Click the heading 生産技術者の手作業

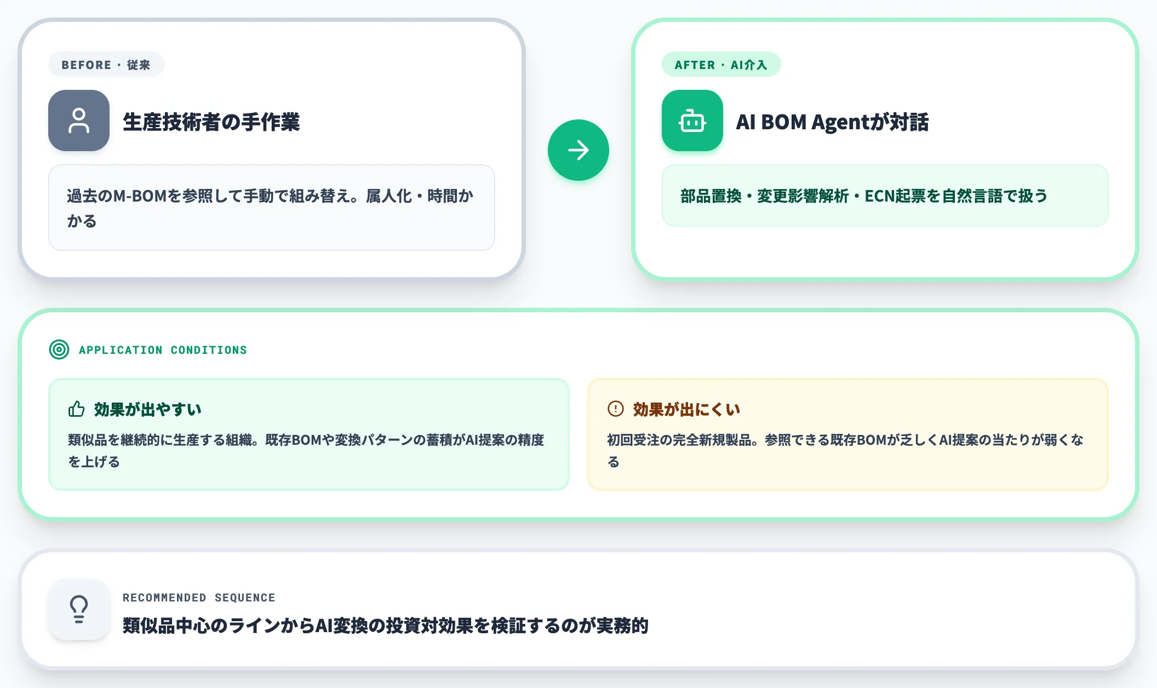click(x=211, y=122)
